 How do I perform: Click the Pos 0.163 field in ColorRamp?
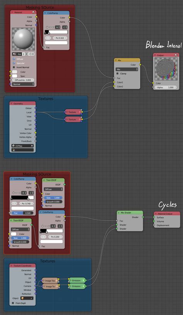click(x=60, y=38)
